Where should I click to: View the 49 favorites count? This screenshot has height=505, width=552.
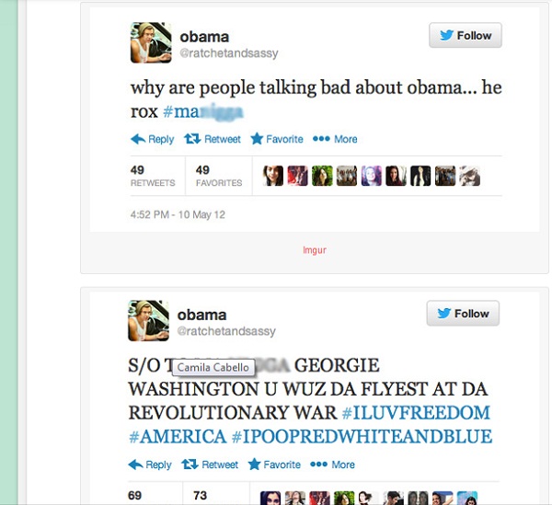(x=219, y=176)
